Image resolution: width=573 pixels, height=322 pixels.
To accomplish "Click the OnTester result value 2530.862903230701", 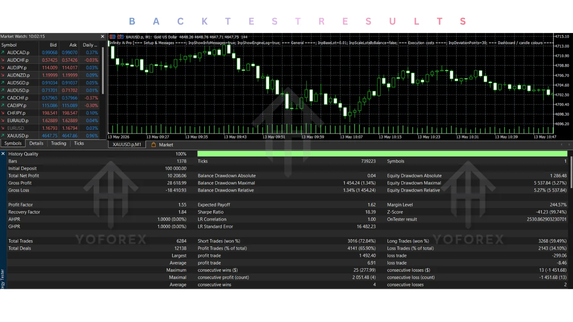I will (x=547, y=220).
